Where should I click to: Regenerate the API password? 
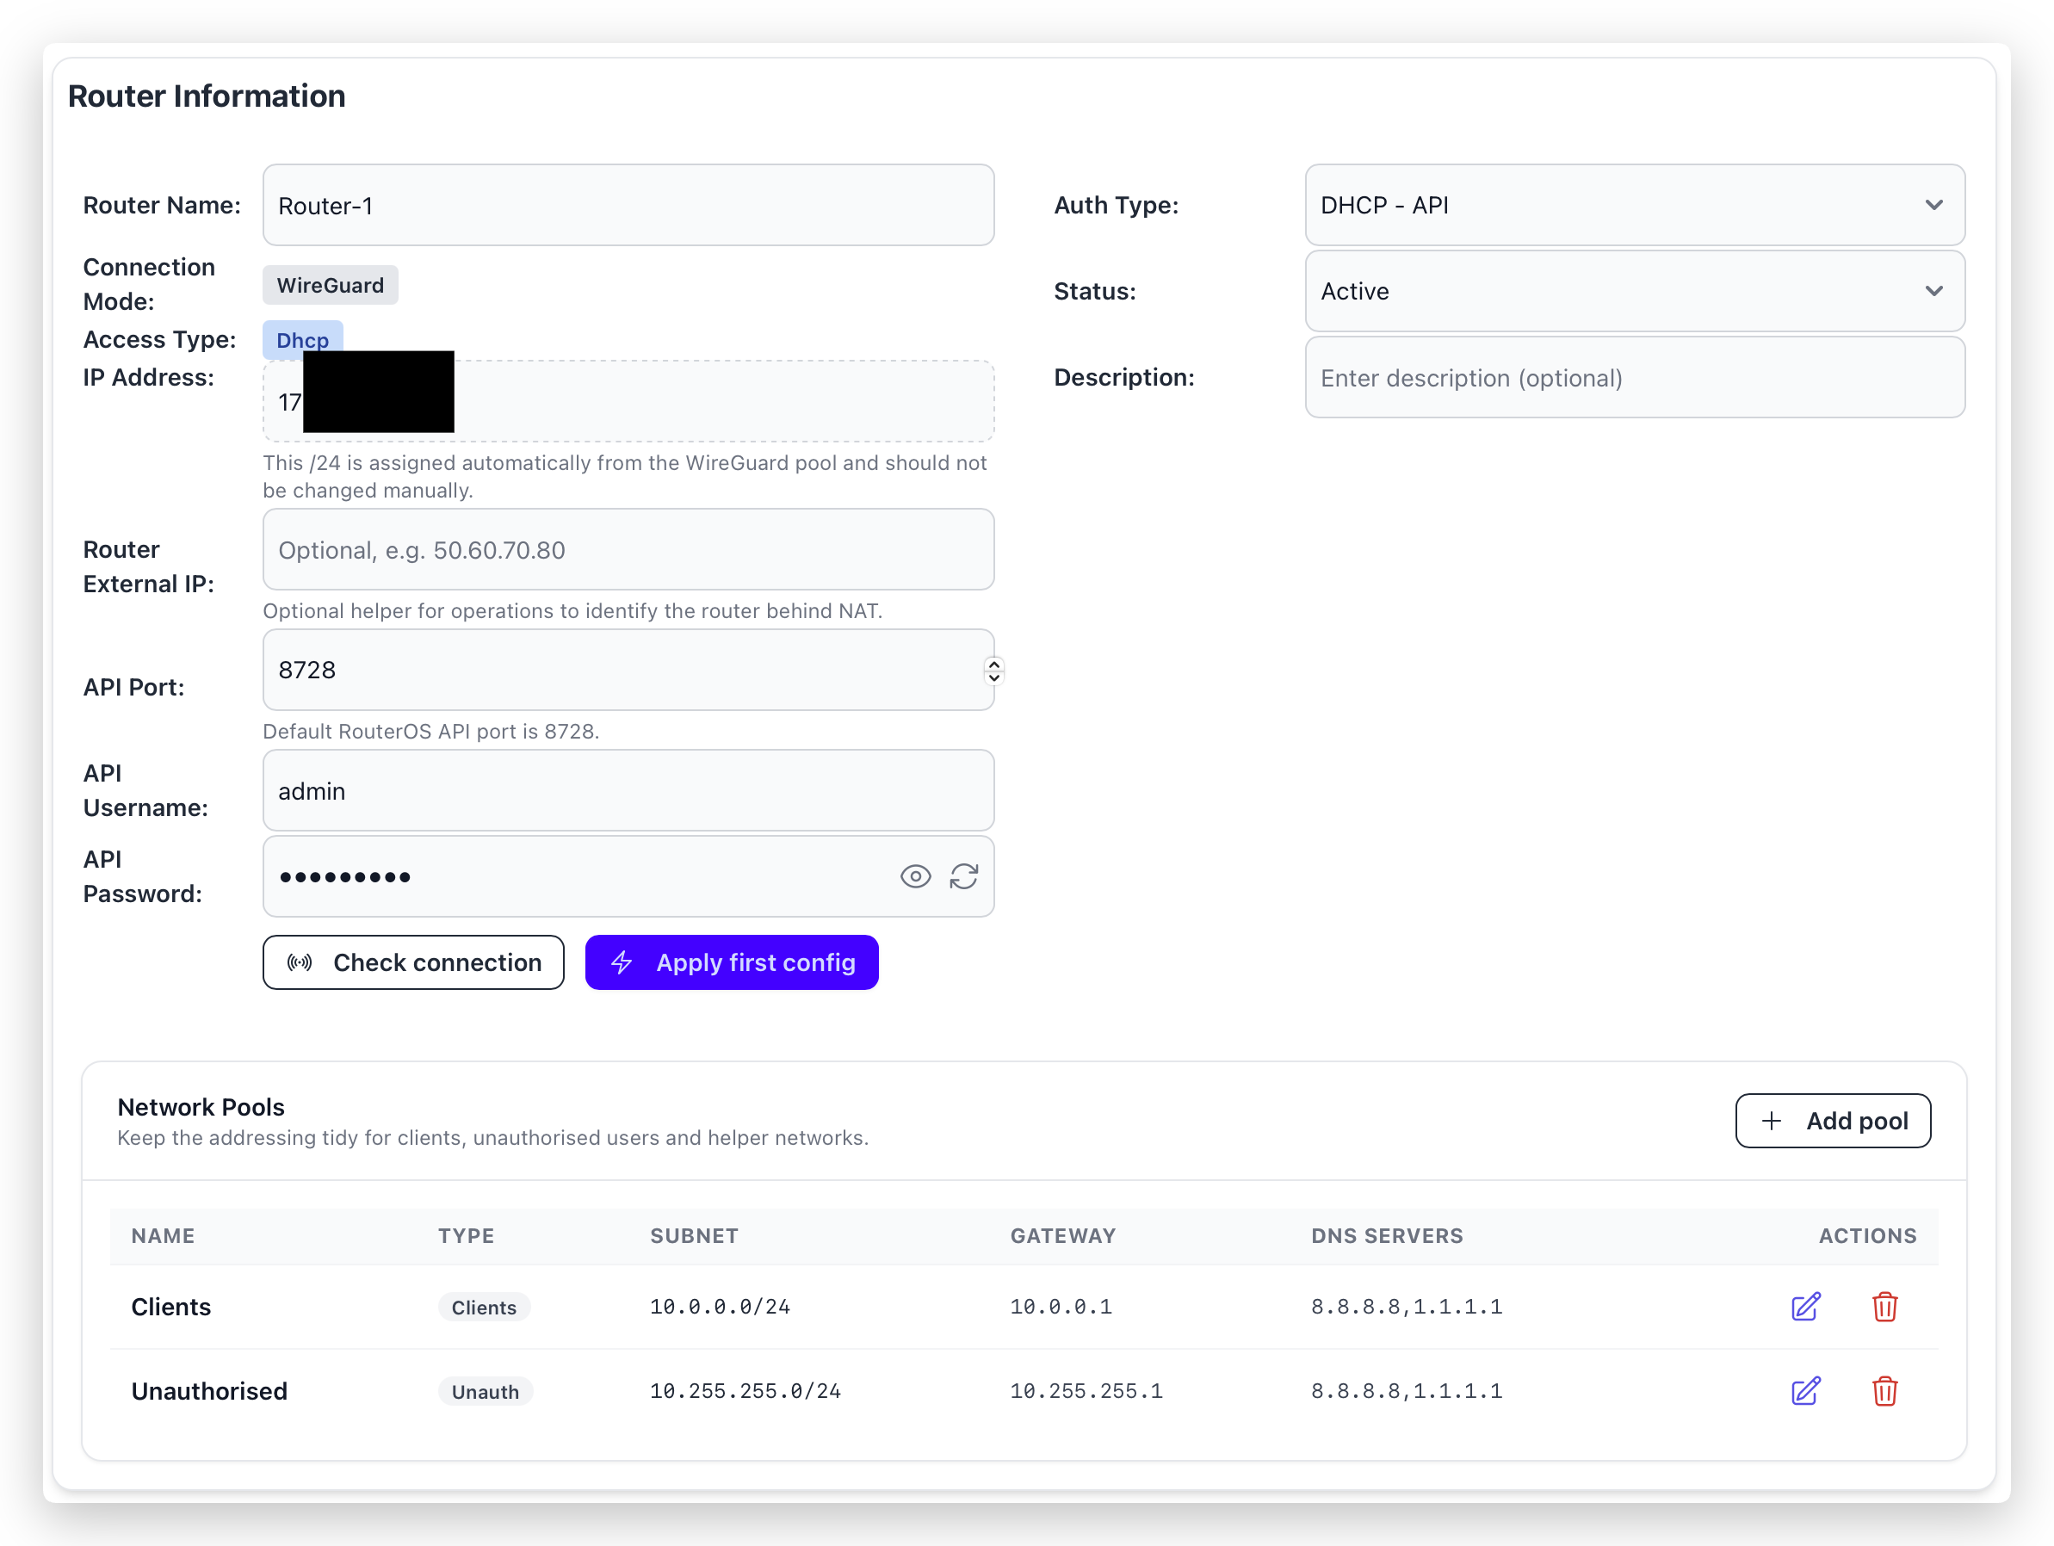pyautogui.click(x=964, y=876)
